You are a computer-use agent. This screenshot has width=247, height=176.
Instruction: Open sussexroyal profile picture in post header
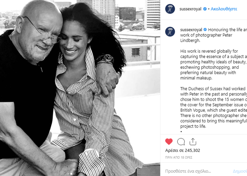tap(170, 9)
